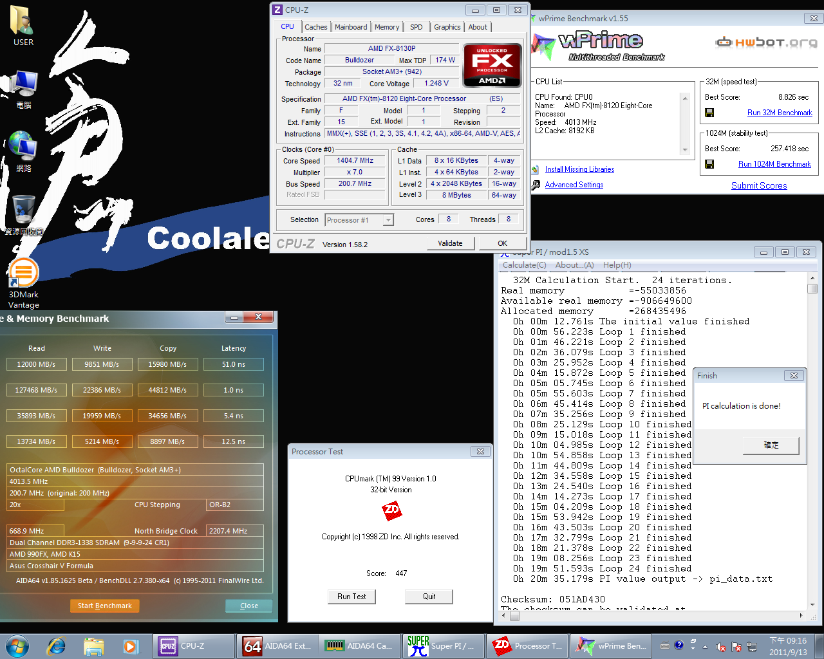Click Run 32M Benchmark link in wPrime
Screen dimensions: 824x659
(780, 113)
